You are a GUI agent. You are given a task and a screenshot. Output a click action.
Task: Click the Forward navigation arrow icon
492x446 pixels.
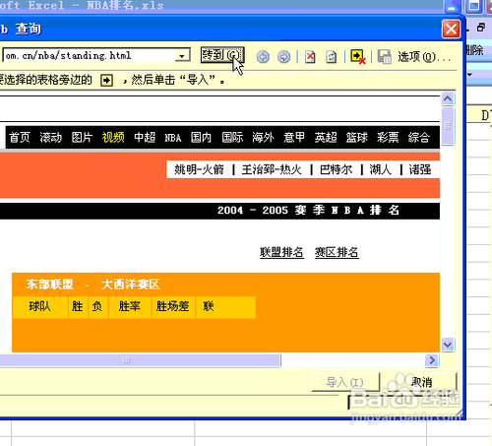[x=283, y=57]
